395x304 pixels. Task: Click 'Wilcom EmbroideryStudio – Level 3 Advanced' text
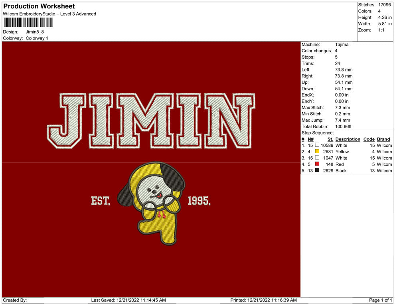49,14
